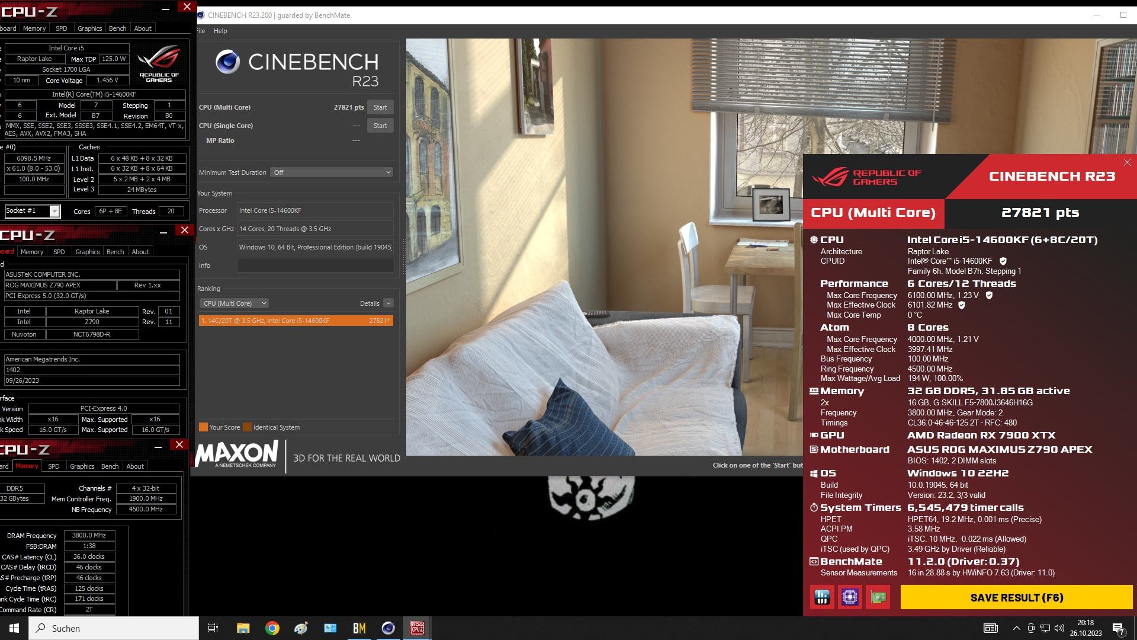Open the Cinebench Help menu
Image resolution: width=1137 pixels, height=640 pixels.
220,31
